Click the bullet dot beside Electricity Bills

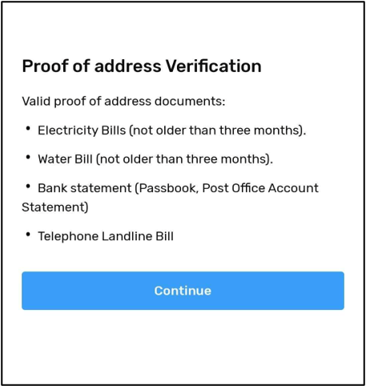(28, 129)
